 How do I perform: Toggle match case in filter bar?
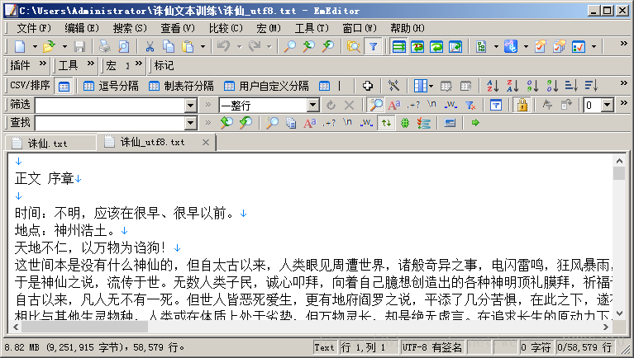[x=393, y=105]
